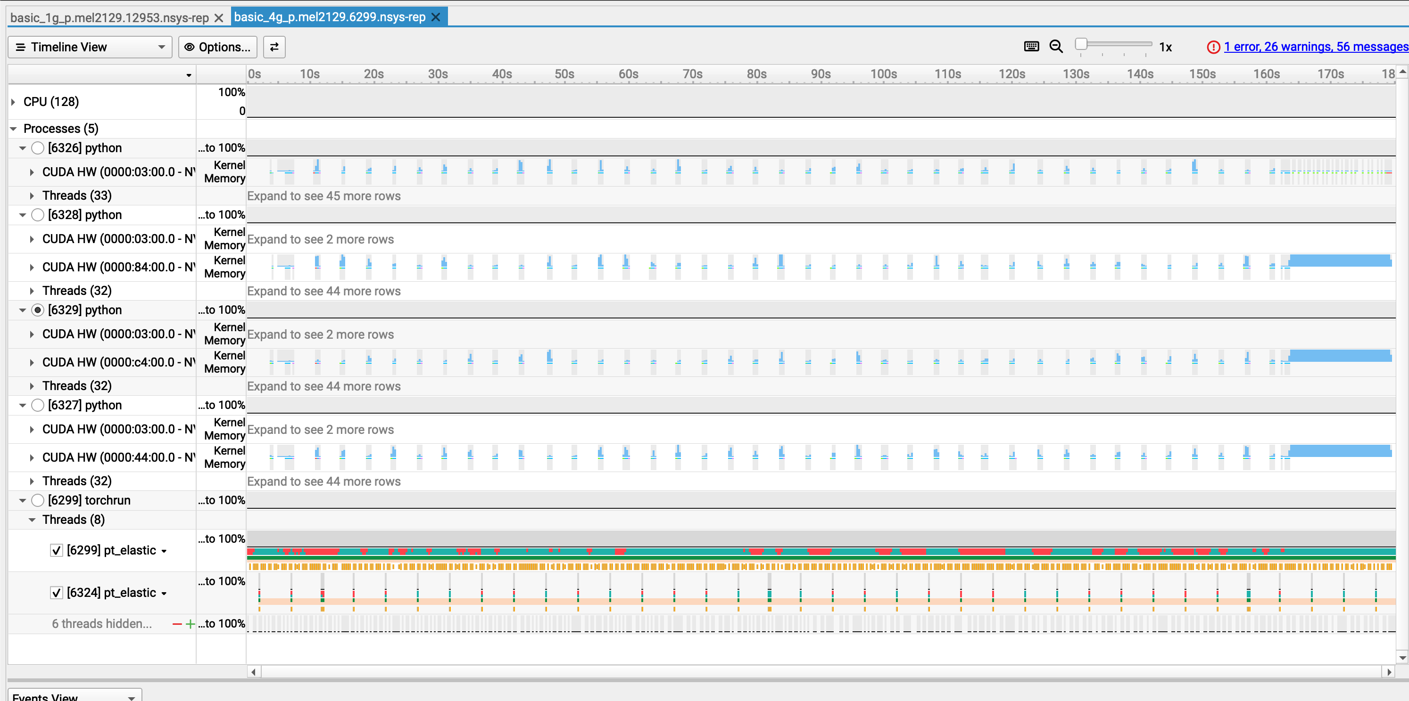Click the zoom out magnifier icon
Image resolution: width=1409 pixels, height=701 pixels.
pos(1056,47)
